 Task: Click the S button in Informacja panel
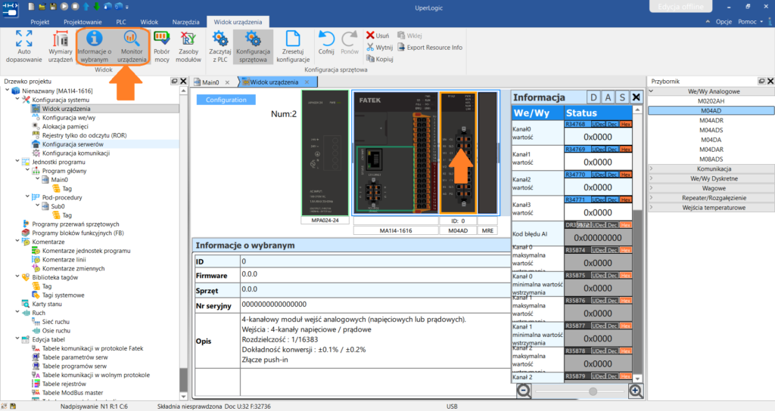click(x=622, y=97)
